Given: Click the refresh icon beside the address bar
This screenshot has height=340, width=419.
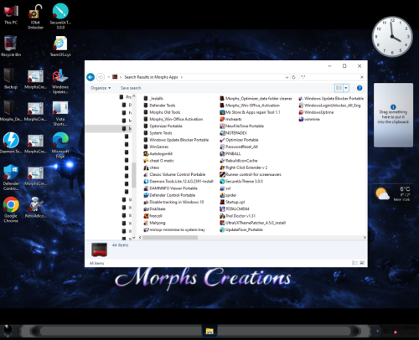Looking at the screenshot, I should pos(293,77).
